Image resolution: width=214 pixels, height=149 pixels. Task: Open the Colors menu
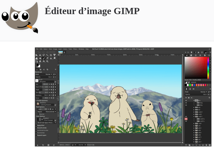[65, 49]
